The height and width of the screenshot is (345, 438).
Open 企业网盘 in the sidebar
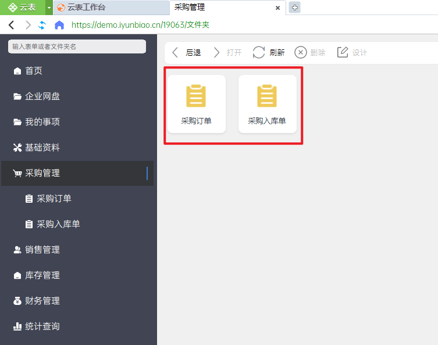77,96
